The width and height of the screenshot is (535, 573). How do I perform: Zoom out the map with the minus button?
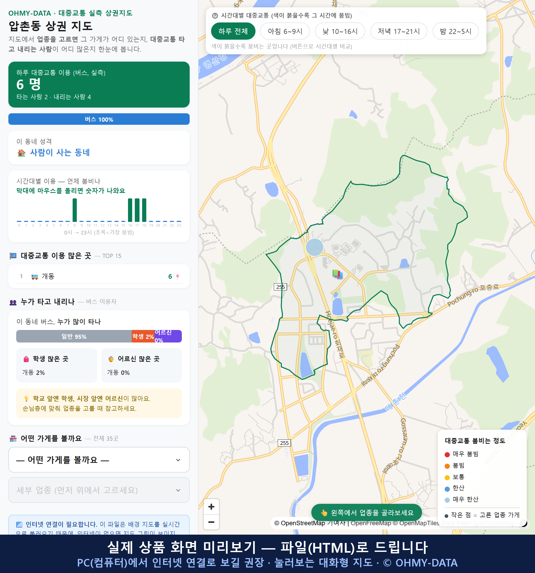pyautogui.click(x=211, y=522)
